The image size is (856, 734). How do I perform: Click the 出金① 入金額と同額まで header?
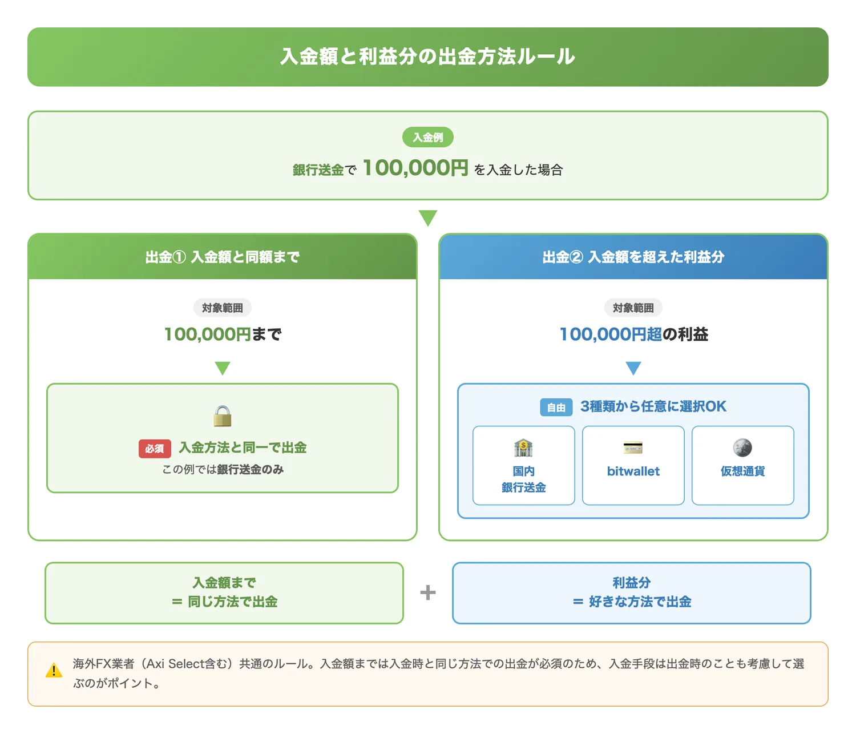pos(223,257)
